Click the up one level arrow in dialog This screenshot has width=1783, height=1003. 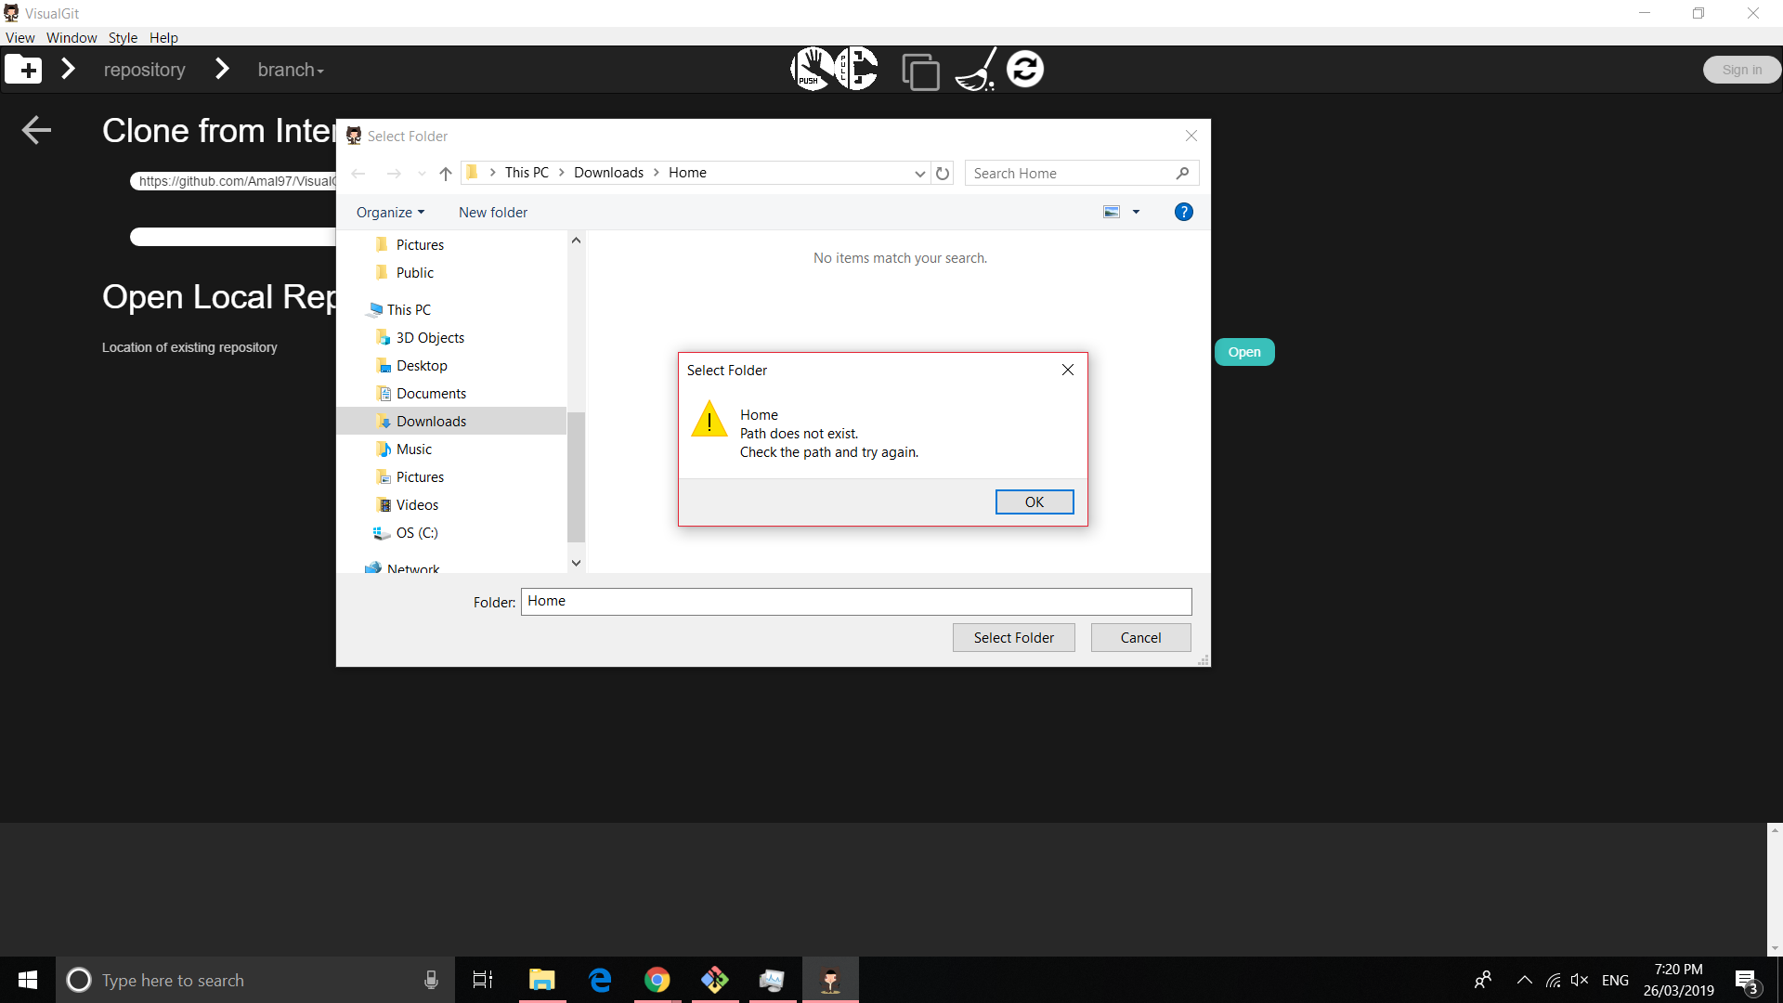click(x=445, y=174)
